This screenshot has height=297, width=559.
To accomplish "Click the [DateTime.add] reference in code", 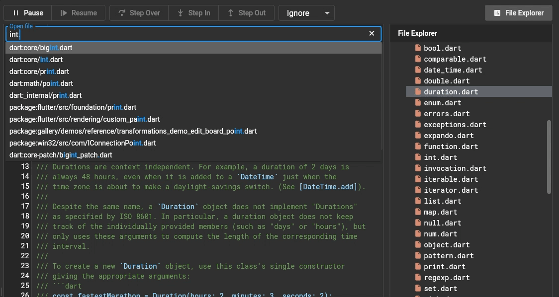I will point(328,187).
